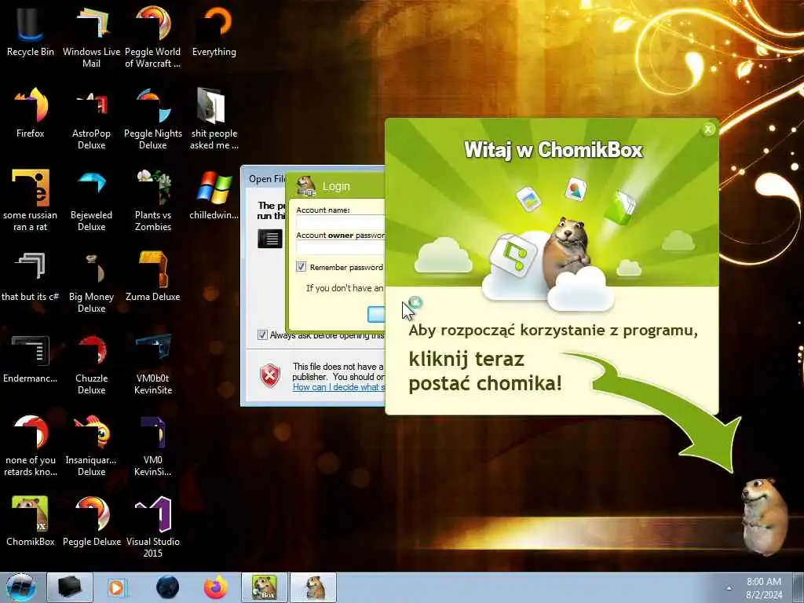Select 'some russian ran a rat' icon

coord(31,200)
